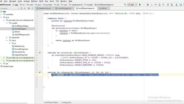
Task: Expand the presenters package arrow
Action: tap(7, 38)
